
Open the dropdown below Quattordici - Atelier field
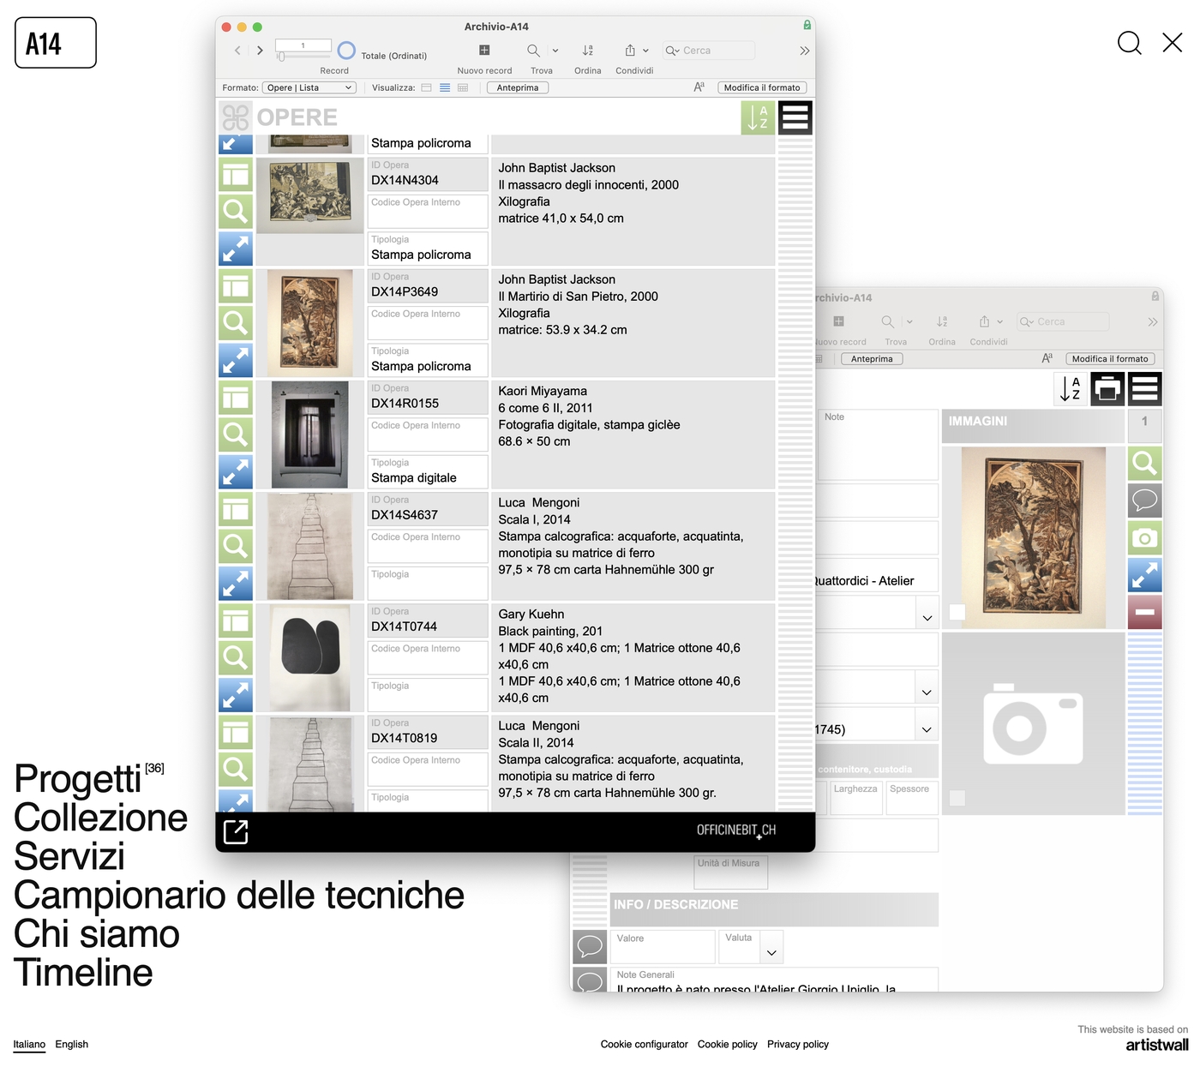[x=927, y=618]
